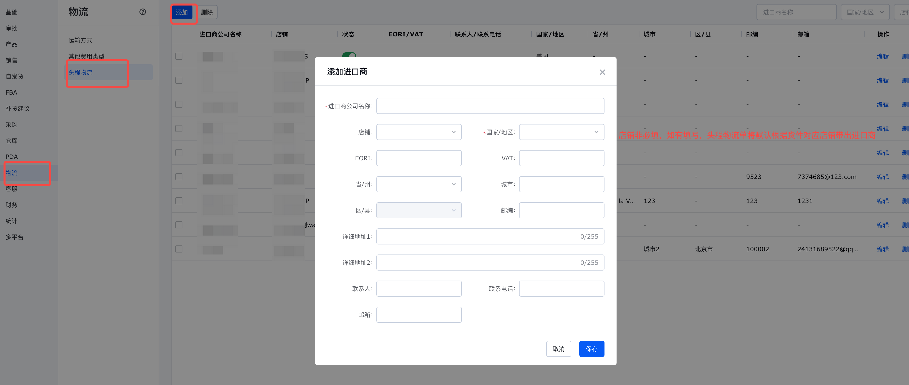The height and width of the screenshot is (385, 909).
Task: Open the 店铺 dropdown in the dialog
Action: click(419, 132)
